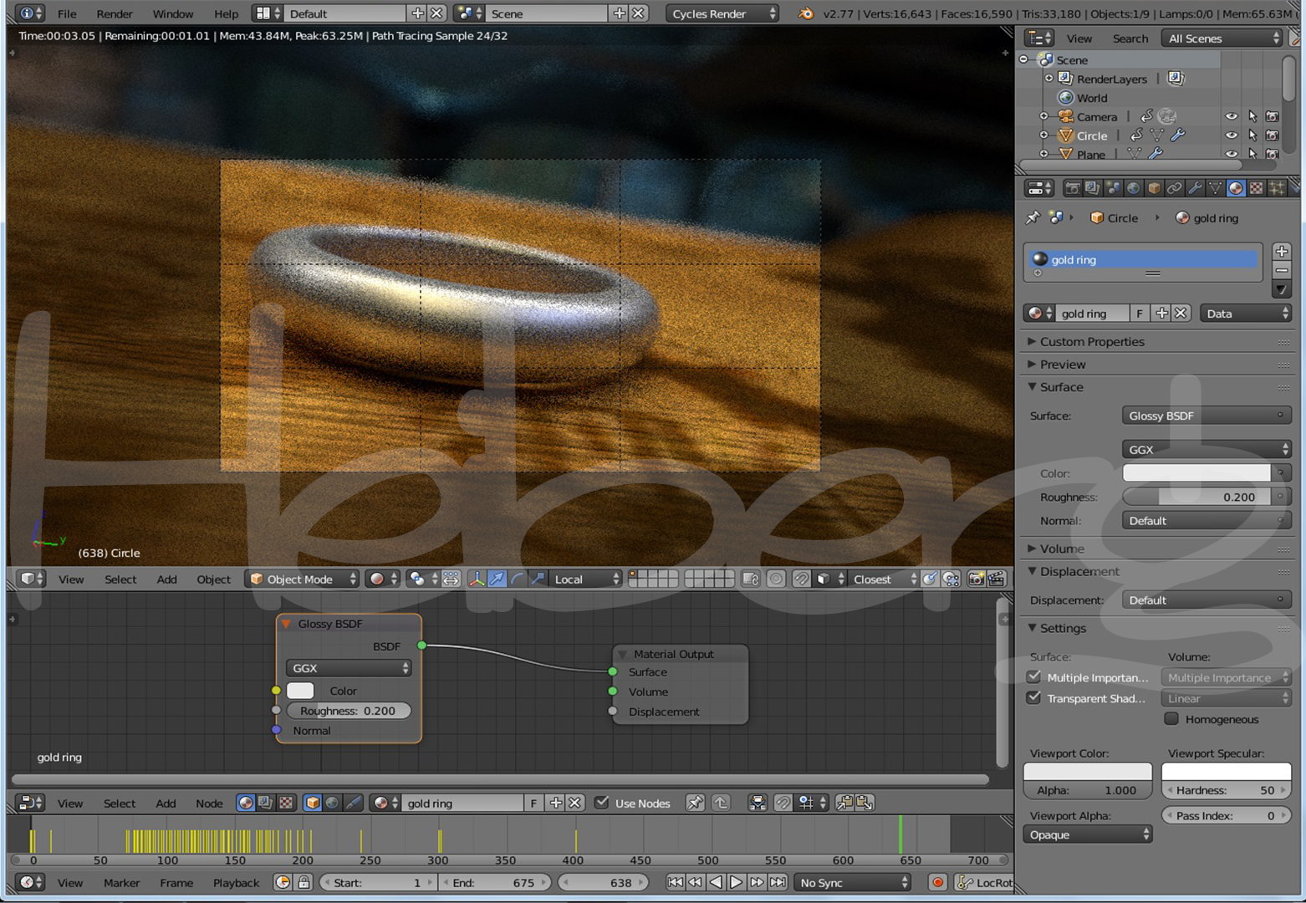The image size is (1306, 903).
Task: Click the rotate manipulator arc icon
Action: pyautogui.click(x=518, y=579)
